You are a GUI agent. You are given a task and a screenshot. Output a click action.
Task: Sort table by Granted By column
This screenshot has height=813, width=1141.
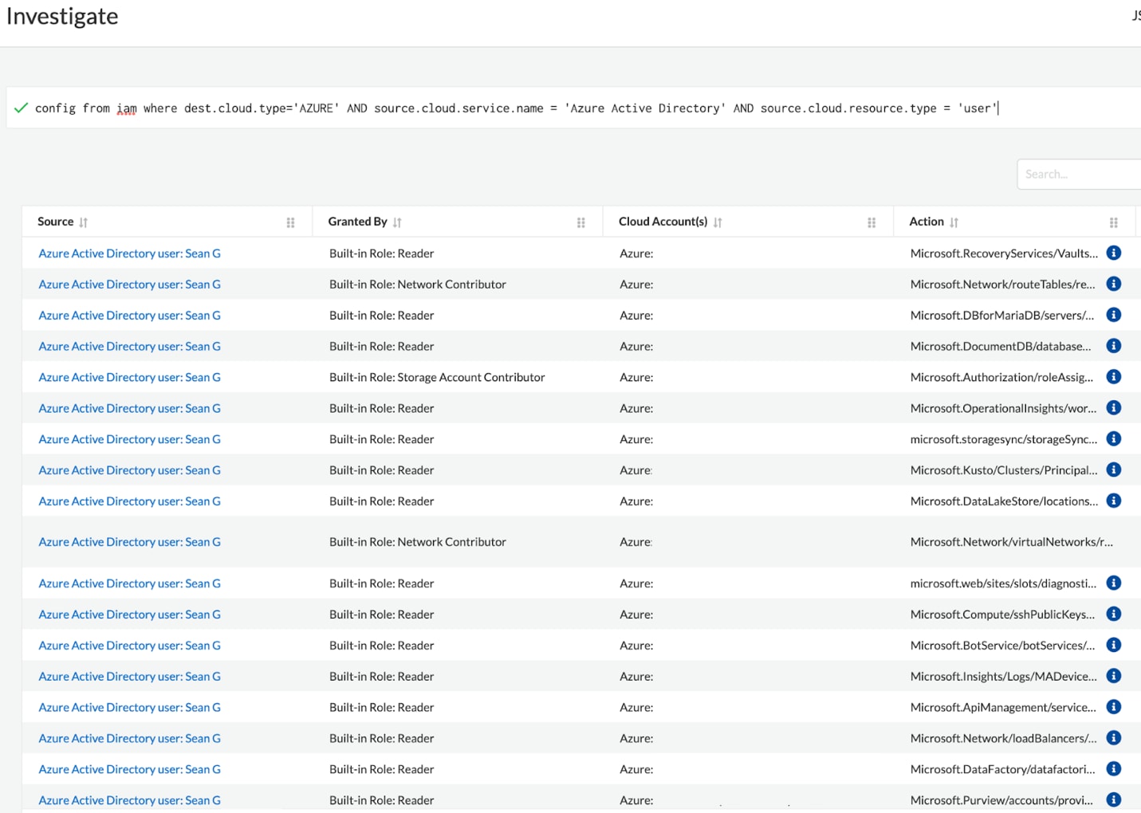(397, 222)
